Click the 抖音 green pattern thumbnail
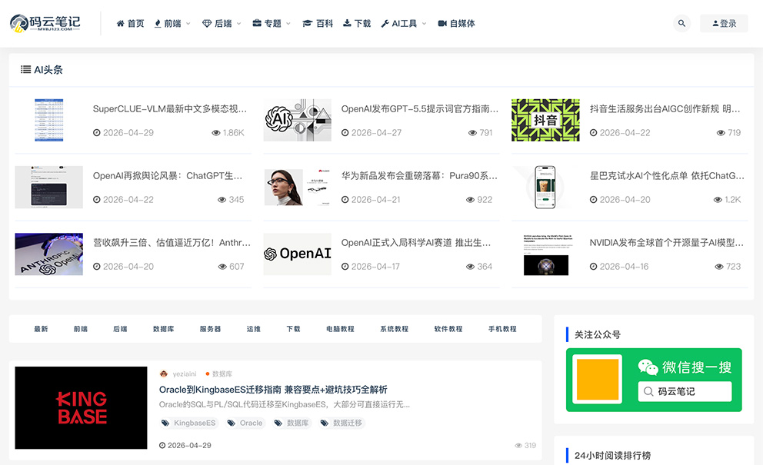Screen dimensions: 763x465 [x=545, y=120]
